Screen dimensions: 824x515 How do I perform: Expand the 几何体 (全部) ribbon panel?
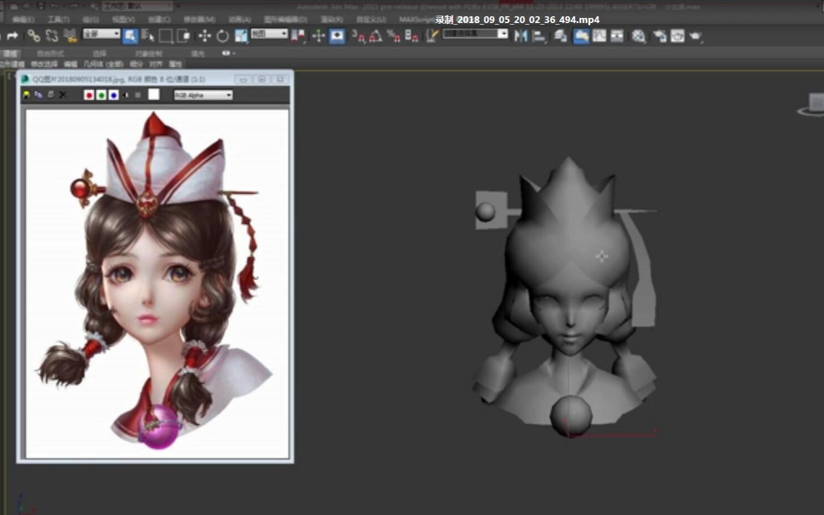[x=103, y=64]
